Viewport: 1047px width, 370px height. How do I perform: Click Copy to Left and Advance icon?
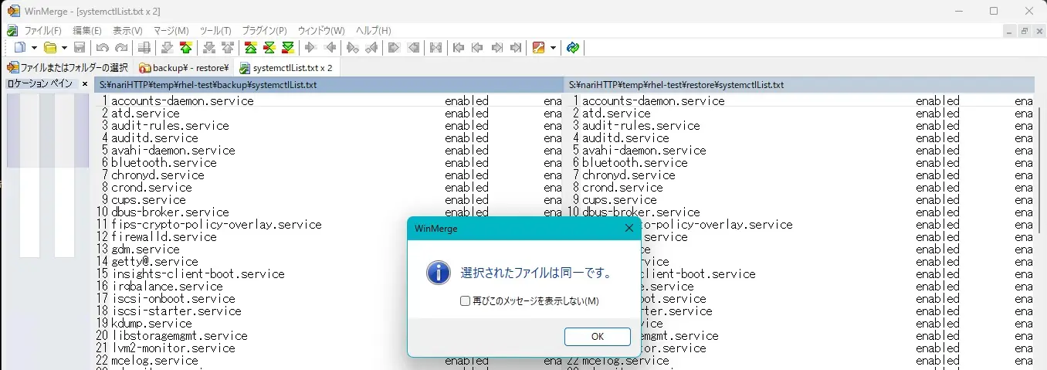(371, 48)
